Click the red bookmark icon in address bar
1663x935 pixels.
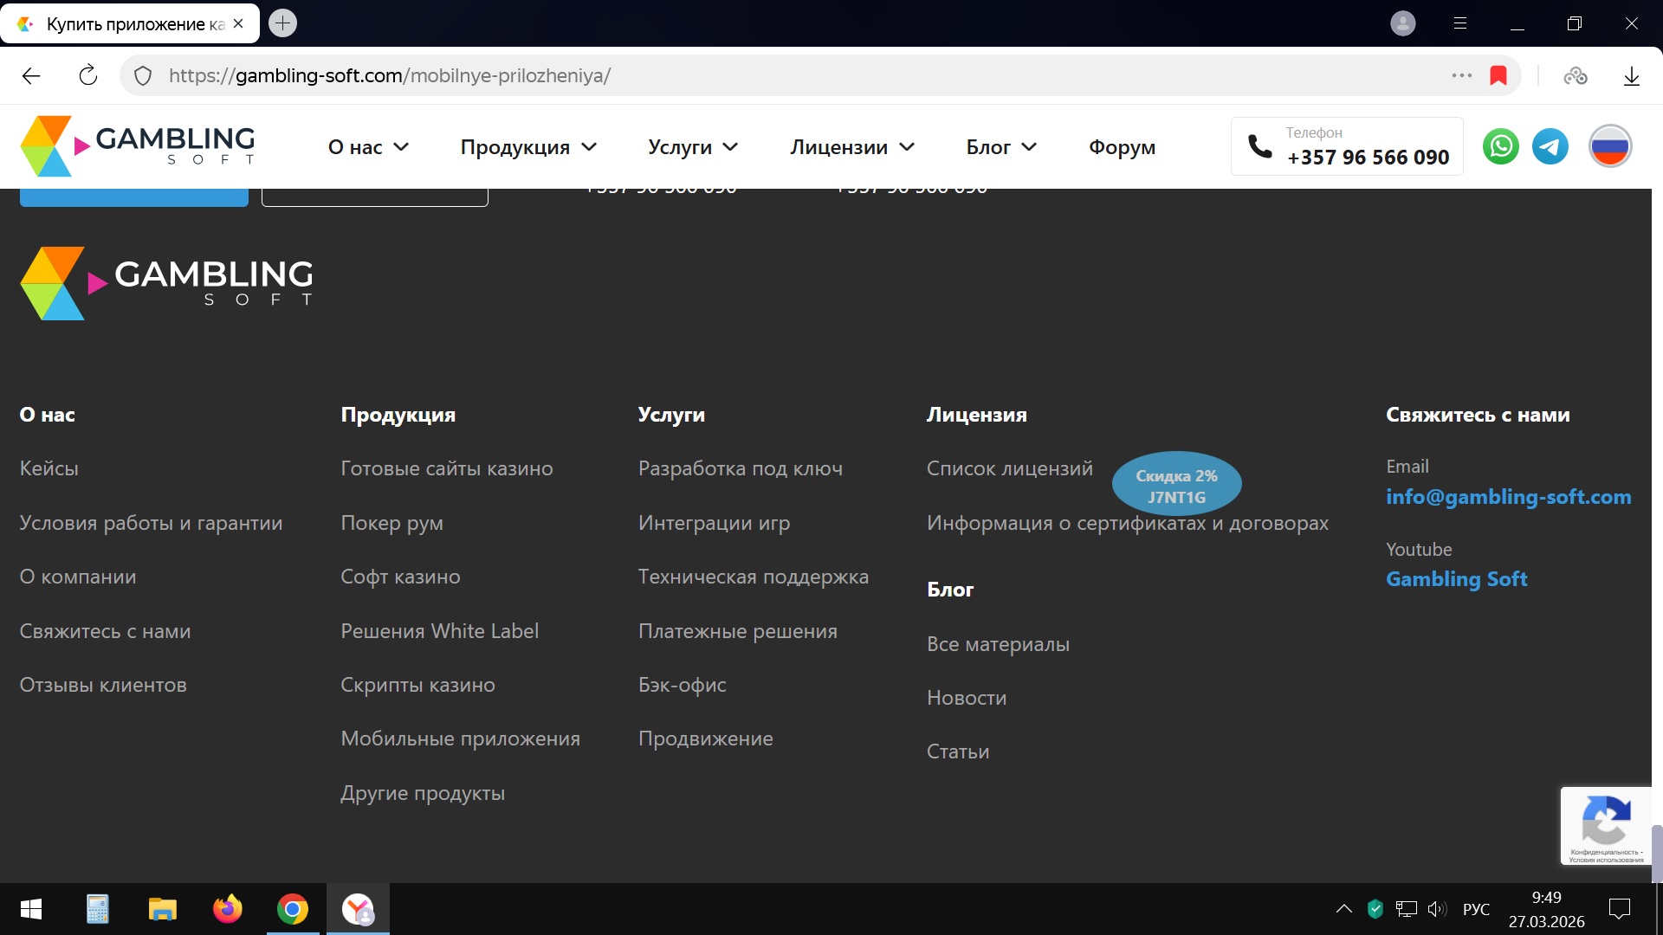pyautogui.click(x=1498, y=75)
